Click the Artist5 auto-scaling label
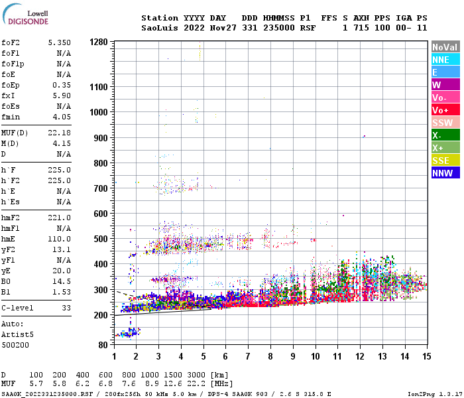 (17, 334)
